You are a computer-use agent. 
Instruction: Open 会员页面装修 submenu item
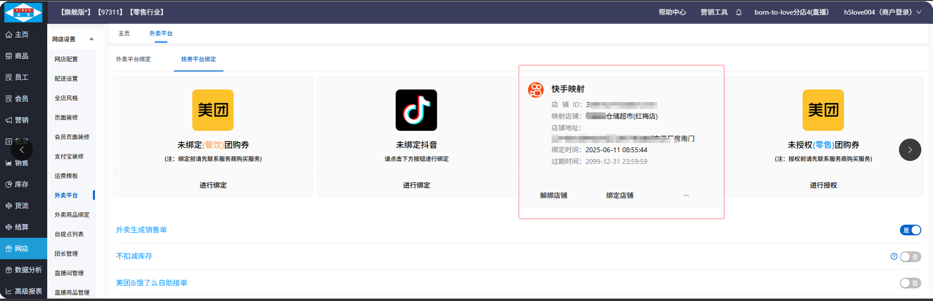[x=72, y=137]
